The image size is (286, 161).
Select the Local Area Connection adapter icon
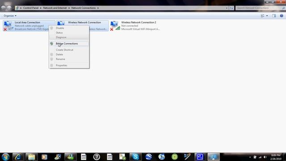pyautogui.click(x=8, y=25)
